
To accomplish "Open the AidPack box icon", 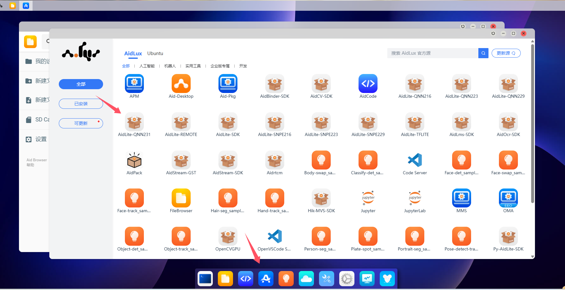I will click(134, 160).
